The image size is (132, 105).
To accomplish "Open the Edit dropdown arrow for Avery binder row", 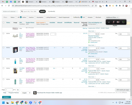I will tap(129, 48).
